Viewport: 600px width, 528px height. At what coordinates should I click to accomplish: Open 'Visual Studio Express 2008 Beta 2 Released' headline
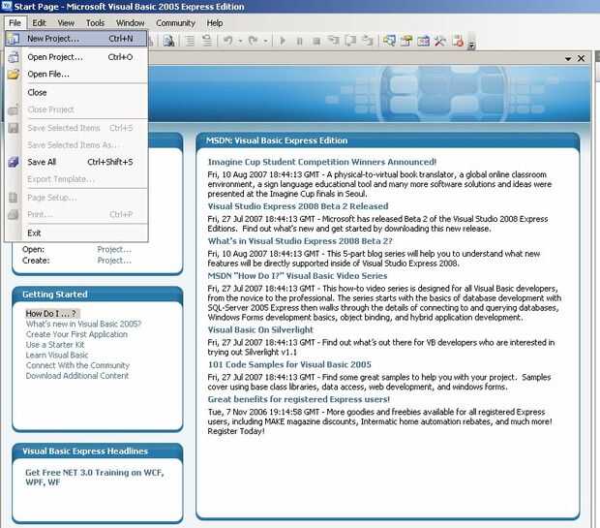pos(298,206)
